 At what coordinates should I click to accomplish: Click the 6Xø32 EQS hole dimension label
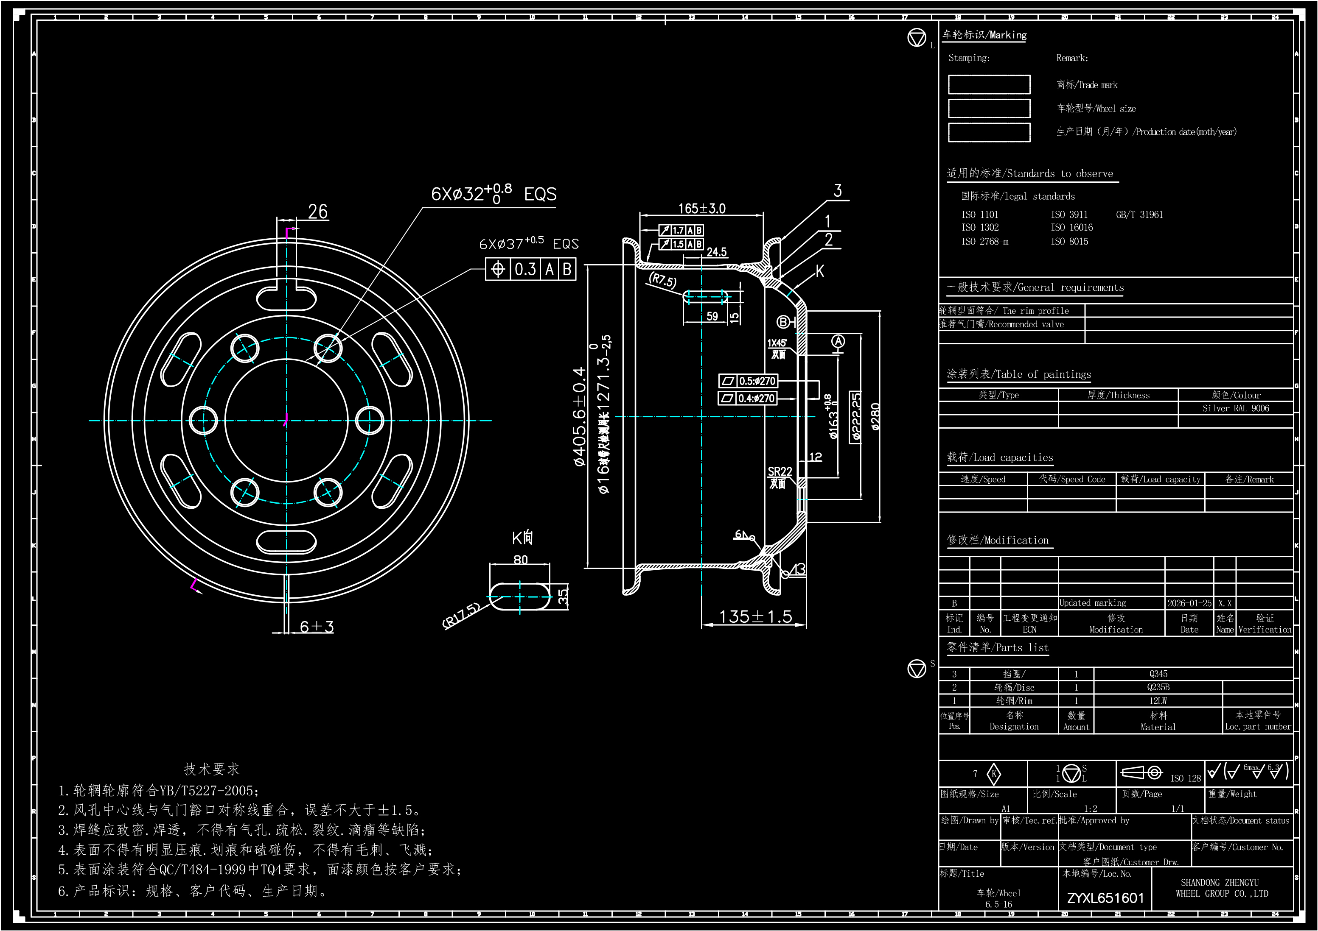(x=494, y=194)
